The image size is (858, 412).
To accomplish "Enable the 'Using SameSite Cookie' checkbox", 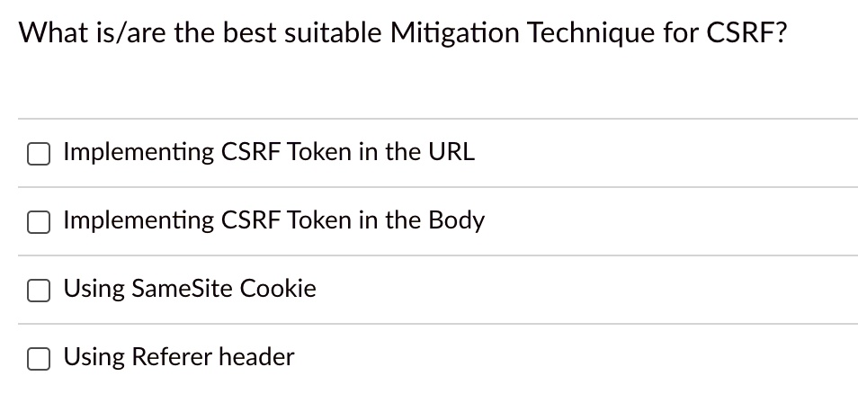I will click(x=39, y=291).
